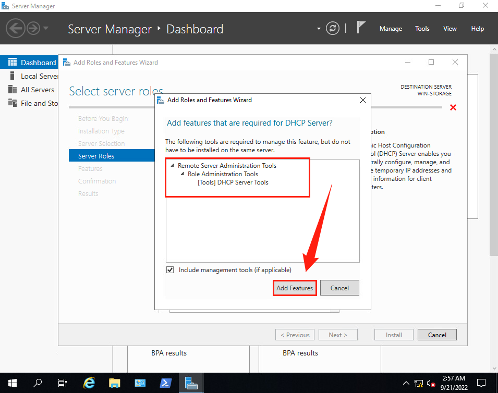Refresh the Server Manager dashboard

point(333,28)
